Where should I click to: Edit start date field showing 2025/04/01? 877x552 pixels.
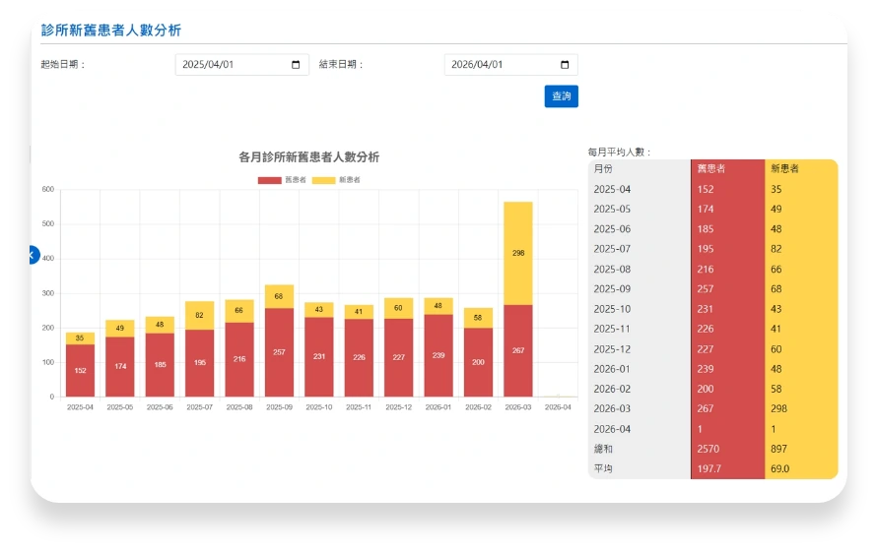click(x=241, y=65)
